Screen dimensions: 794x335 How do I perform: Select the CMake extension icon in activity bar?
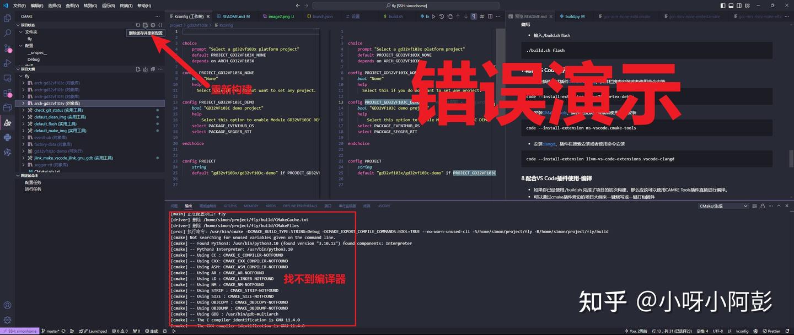point(8,122)
